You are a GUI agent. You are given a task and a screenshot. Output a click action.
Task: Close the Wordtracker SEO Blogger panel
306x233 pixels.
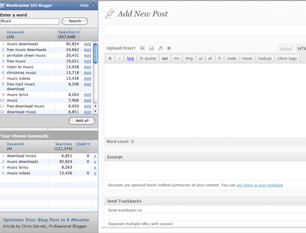(x=93, y=6)
